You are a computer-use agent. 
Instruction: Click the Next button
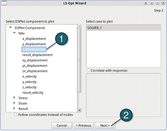105,125
